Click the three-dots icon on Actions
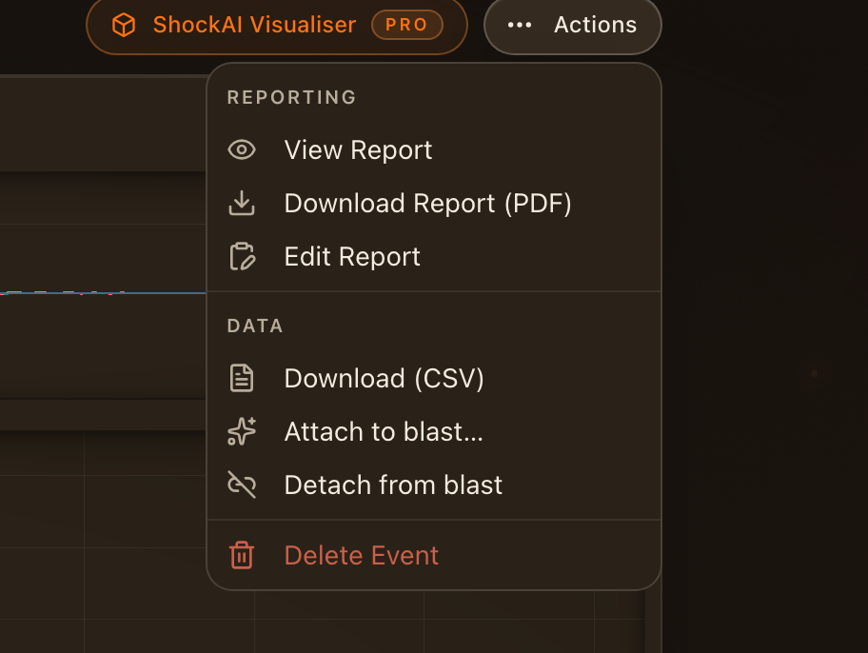868x653 pixels. pos(520,25)
